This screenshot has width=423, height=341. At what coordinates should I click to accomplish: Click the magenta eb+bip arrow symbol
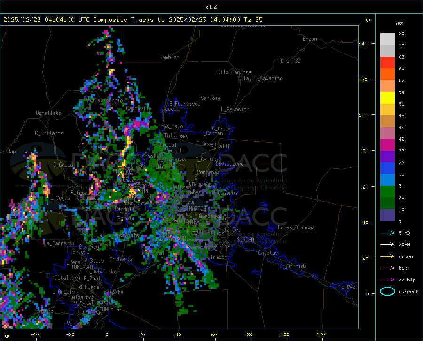click(387, 280)
